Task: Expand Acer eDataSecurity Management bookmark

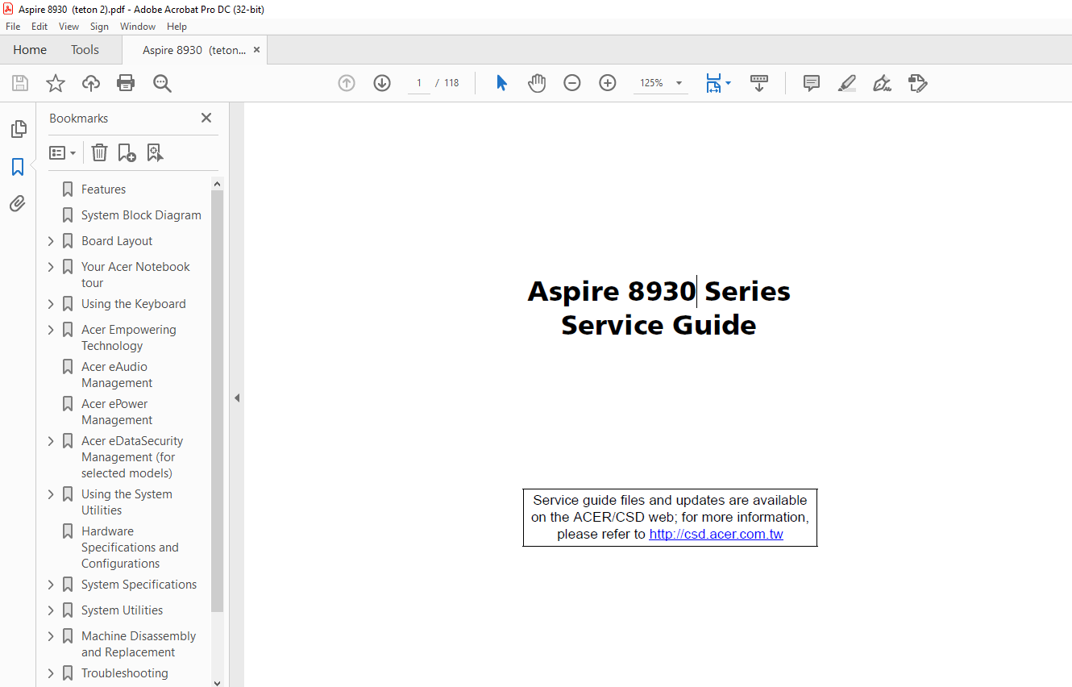Action: [x=51, y=441]
